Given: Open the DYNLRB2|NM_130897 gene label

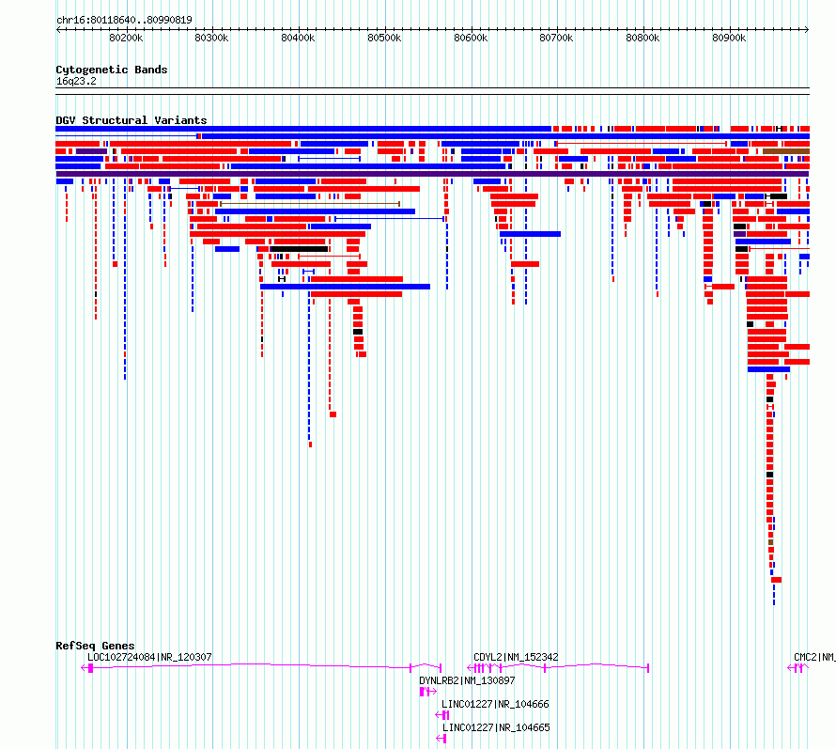Looking at the screenshot, I should coord(467,680).
